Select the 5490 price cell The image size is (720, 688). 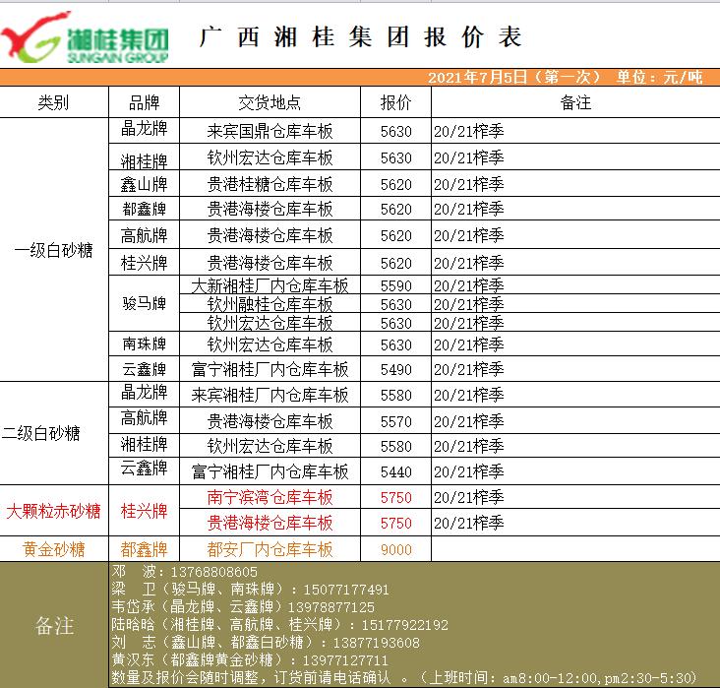click(395, 370)
